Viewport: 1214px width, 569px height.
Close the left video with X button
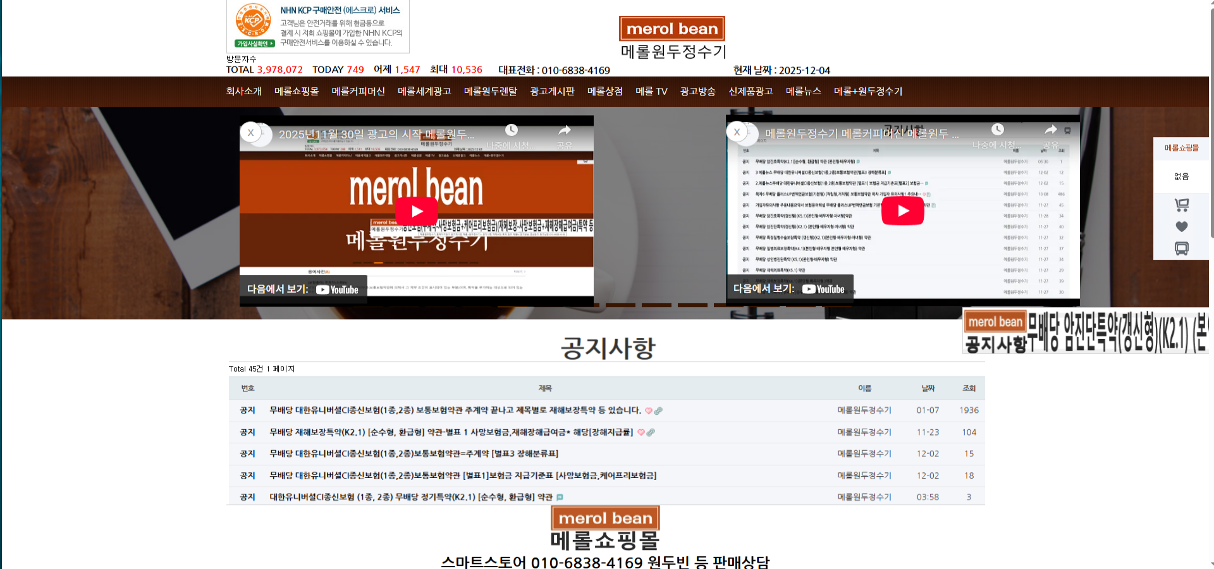251,133
